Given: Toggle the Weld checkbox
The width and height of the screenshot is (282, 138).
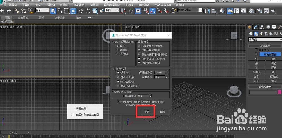Looking at the screenshot, I should tap(118, 73).
